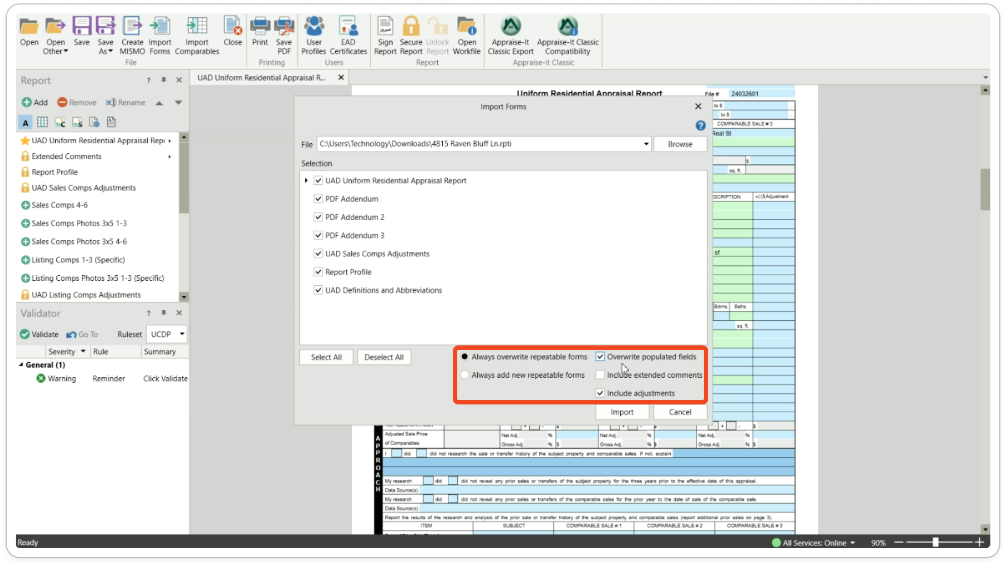Viewport: 1006px width, 566px height.
Task: Toggle UAD Definitions and Abbreviations checkbox
Action: (318, 290)
